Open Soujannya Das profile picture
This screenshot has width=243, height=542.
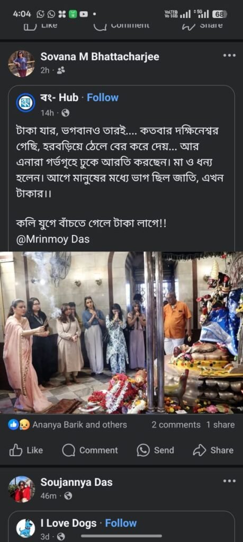tap(21, 489)
